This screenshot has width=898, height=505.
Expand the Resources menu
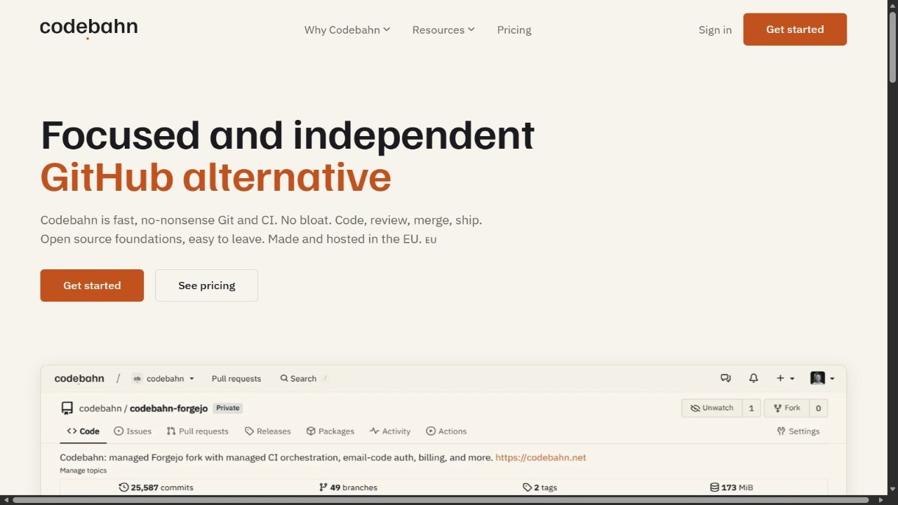coord(443,29)
